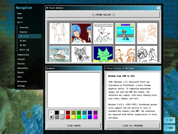Open the Cats page
The width and height of the screenshot is (178, 134).
[19, 77]
